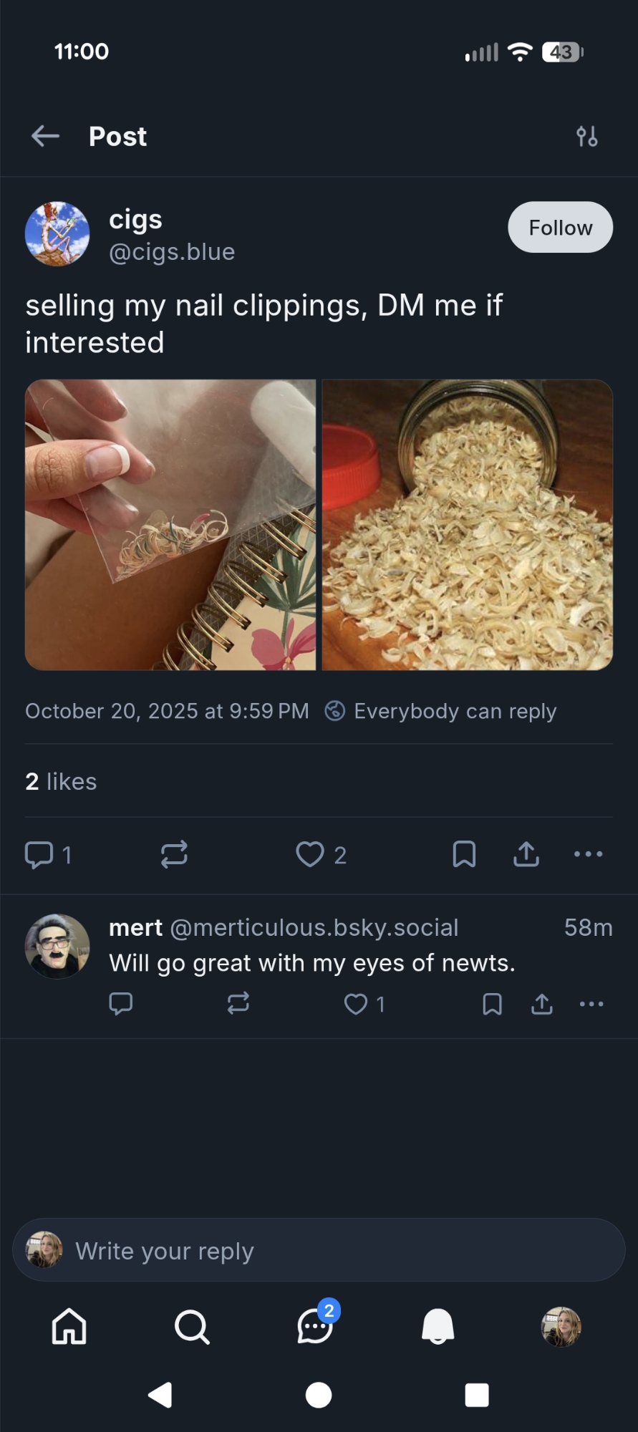This screenshot has height=1432, width=638.
Task: Open the Search tab
Action: point(192,1327)
